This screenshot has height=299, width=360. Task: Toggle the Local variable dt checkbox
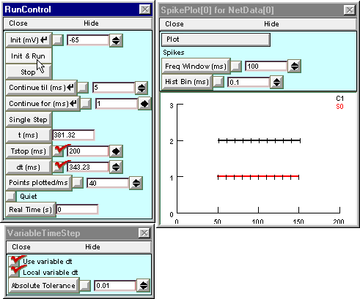click(x=15, y=272)
